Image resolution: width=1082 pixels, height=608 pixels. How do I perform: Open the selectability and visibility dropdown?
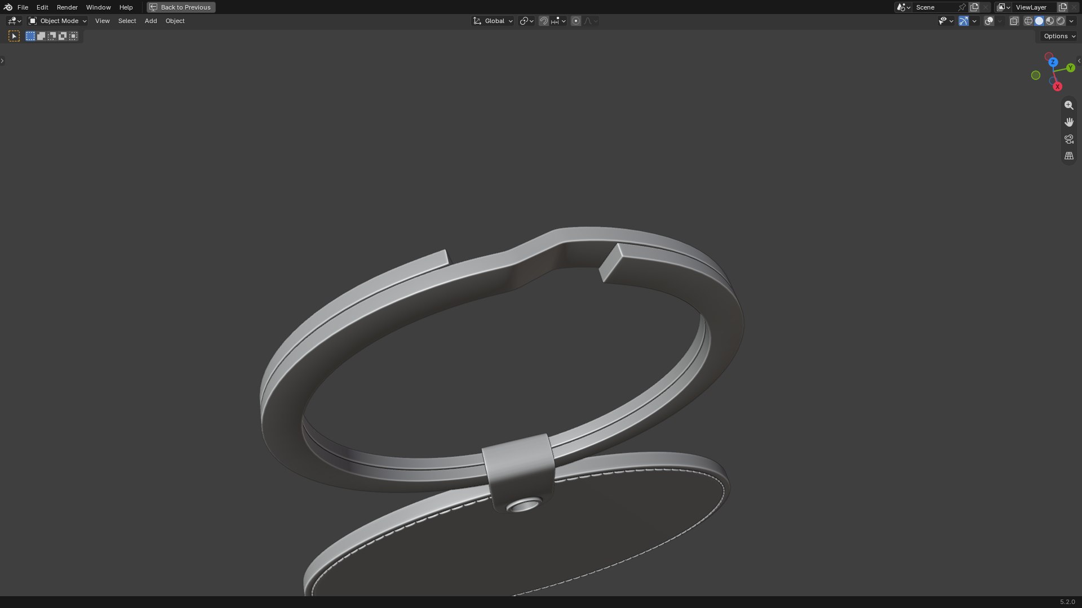click(946, 21)
